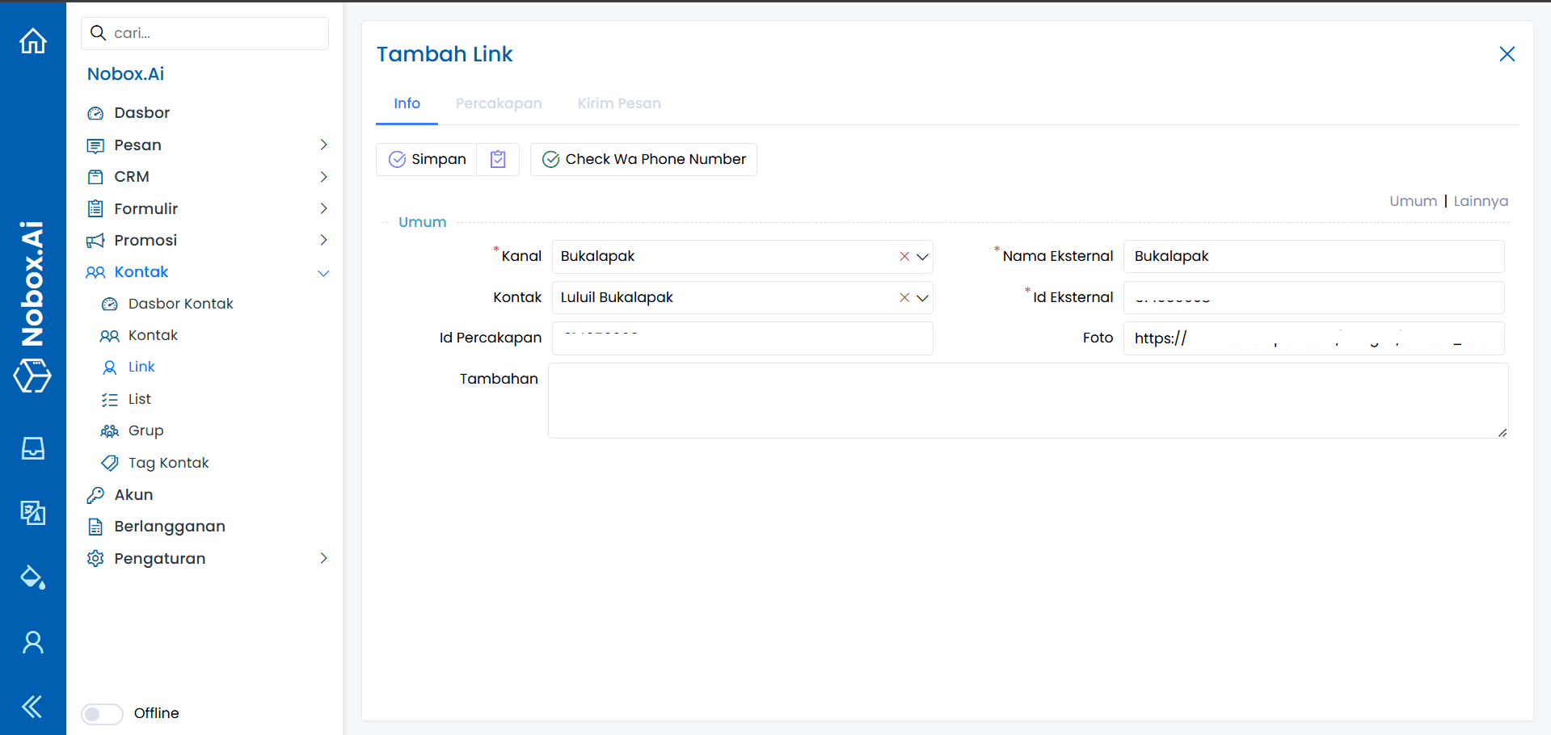Screen dimensions: 1551x735
Task: Click the clipboard icon next to Simpan
Action: click(x=498, y=159)
